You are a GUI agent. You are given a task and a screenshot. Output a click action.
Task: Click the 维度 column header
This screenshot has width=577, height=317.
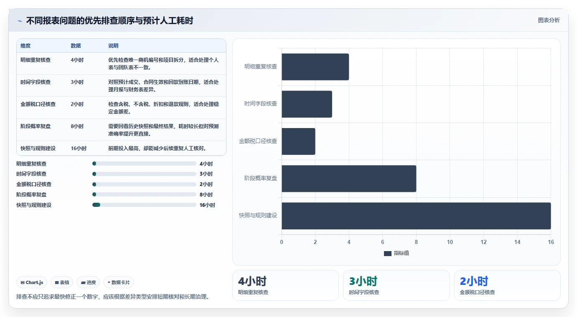click(25, 46)
